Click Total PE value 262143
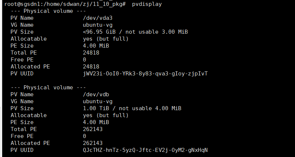Viewport: 295px width, 157px height. pos(93,129)
